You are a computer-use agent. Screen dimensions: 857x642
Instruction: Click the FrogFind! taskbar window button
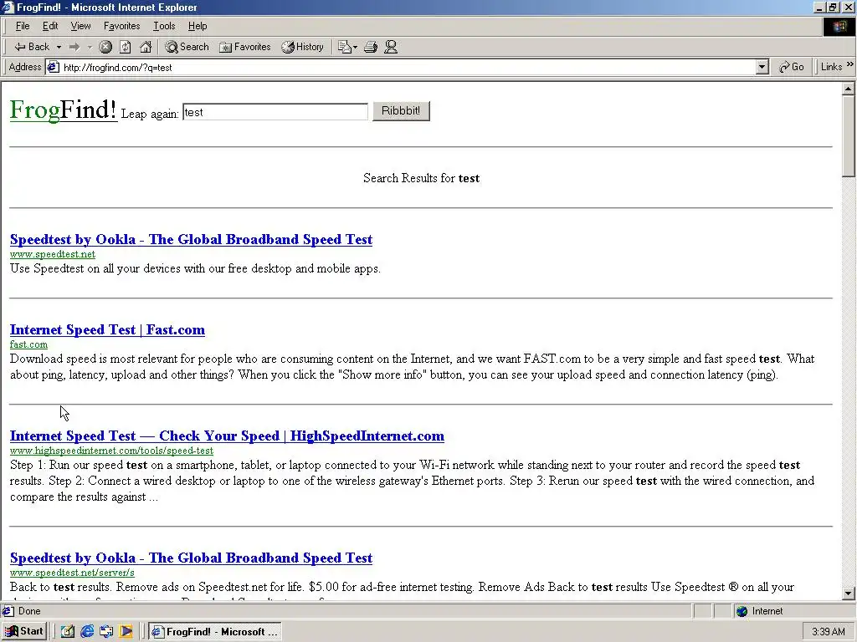tap(215, 632)
